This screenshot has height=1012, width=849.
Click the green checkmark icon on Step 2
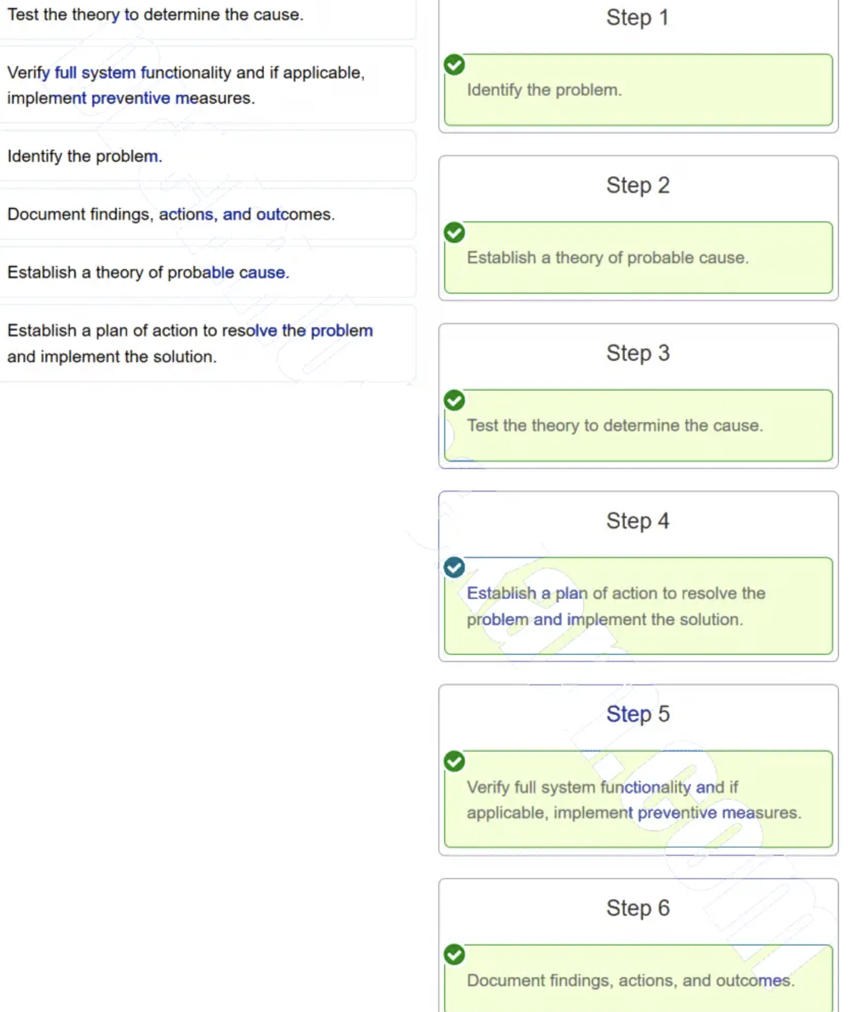pyautogui.click(x=454, y=233)
